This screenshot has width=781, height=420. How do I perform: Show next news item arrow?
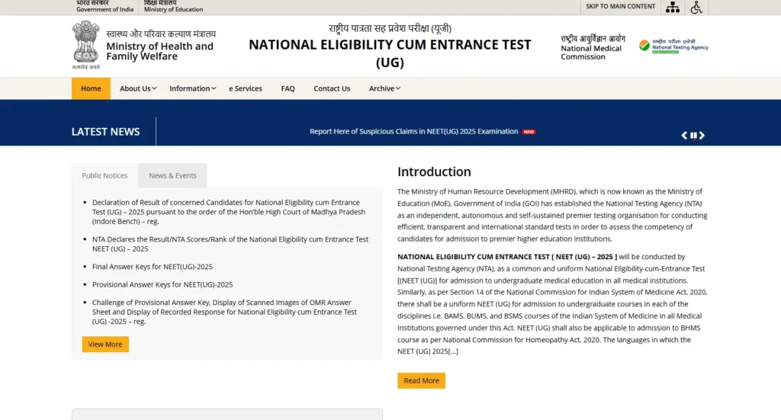[702, 136]
